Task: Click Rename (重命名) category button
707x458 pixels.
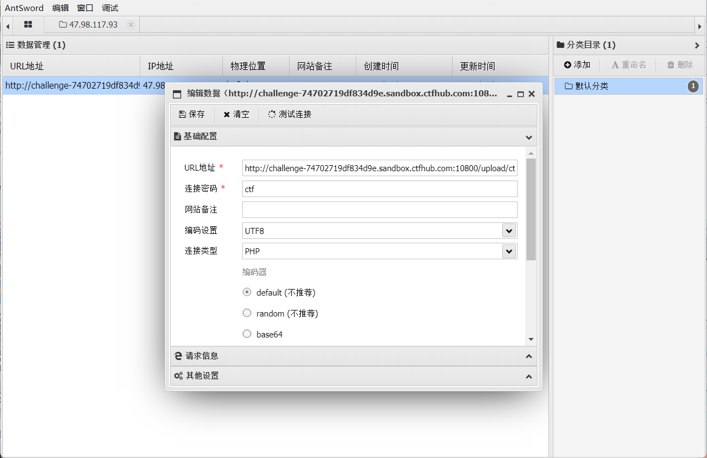Action: 629,65
